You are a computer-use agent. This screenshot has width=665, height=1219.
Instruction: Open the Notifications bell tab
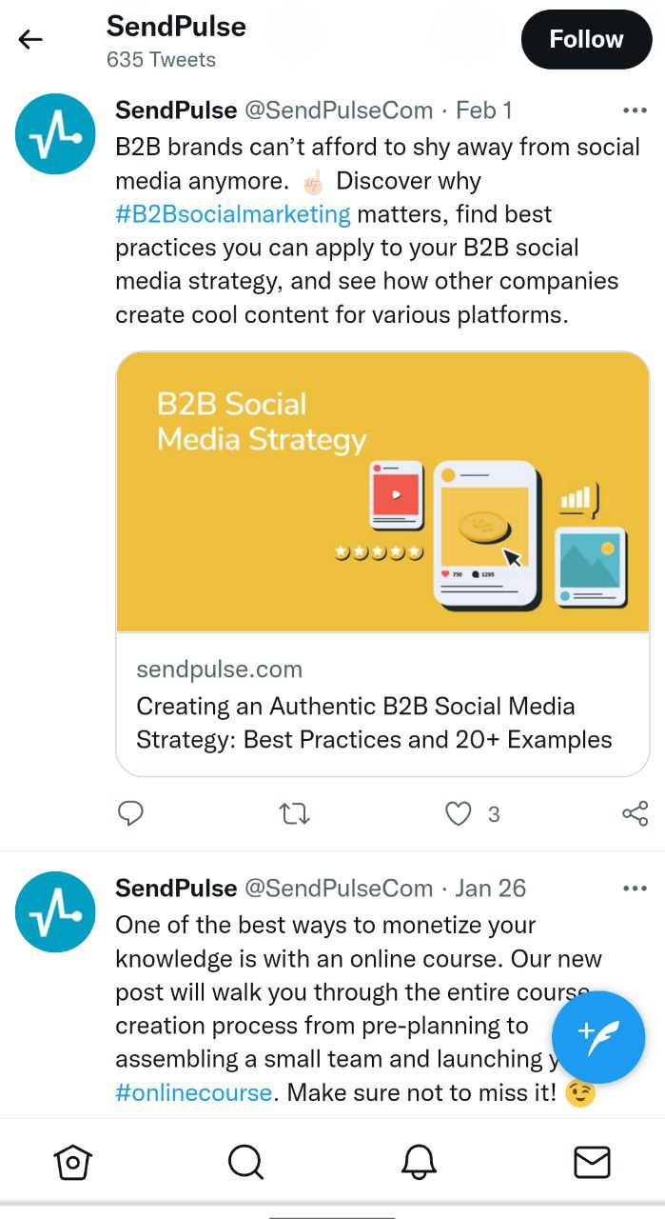click(419, 1162)
